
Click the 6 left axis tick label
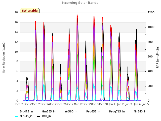point(17,71)
